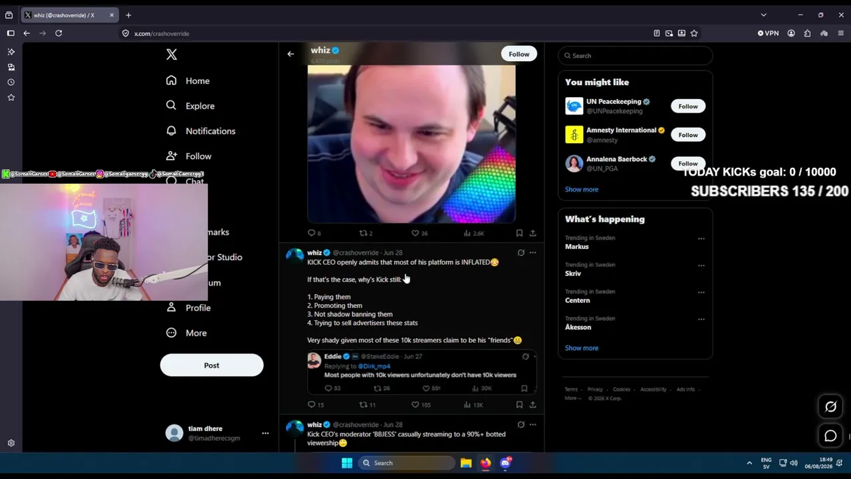Click the X search field
This screenshot has height=479, width=851.
coord(636,56)
